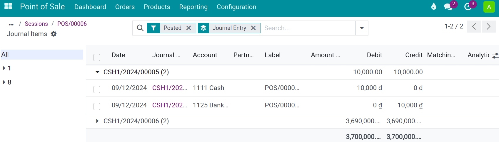
Task: Collapse the CSH1/2024/00005 group
Action: 97,72
